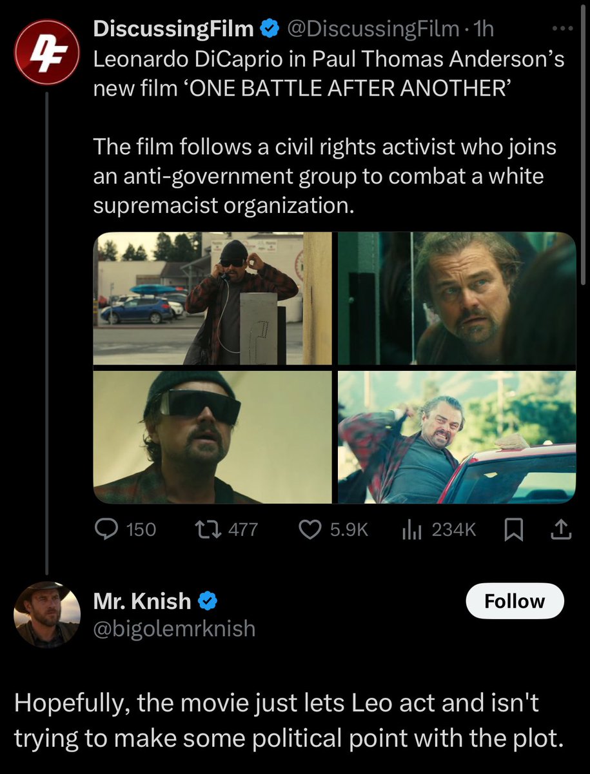
Task: Open the DiscussingFilm display name
Action: pos(174,28)
